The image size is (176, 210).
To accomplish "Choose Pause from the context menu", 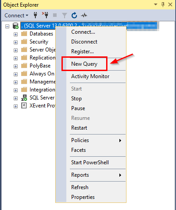I will [x=91, y=108].
